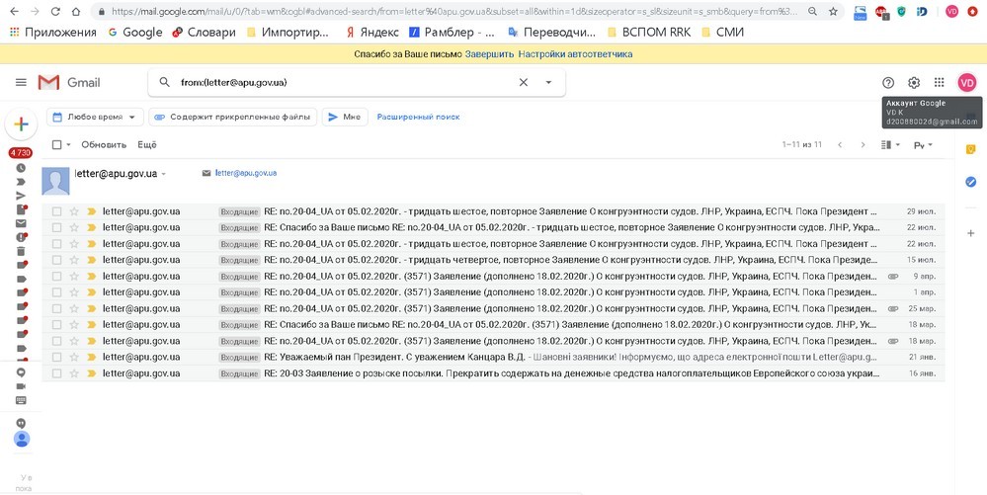
Task: Clear the search query with the X icon
Action: click(523, 83)
